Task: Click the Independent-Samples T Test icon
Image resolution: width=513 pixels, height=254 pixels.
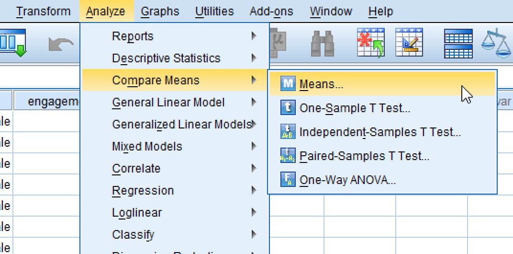Action: (288, 132)
